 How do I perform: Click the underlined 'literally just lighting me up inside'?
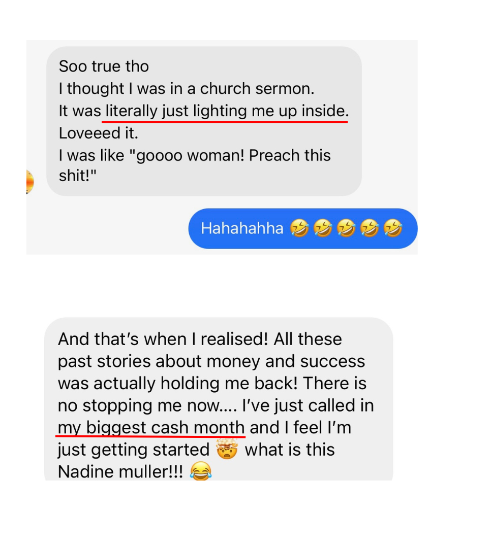point(227,111)
